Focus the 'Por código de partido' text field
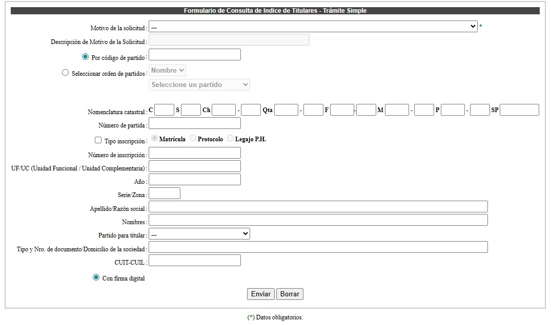 click(194, 55)
